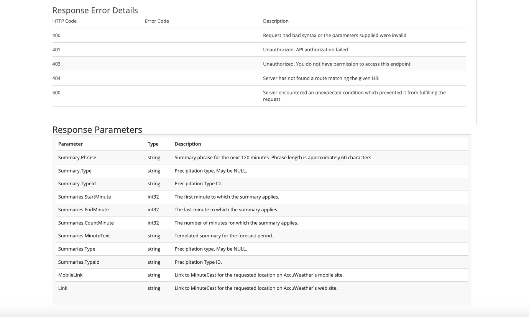Click the Response Error Details heading

click(95, 10)
